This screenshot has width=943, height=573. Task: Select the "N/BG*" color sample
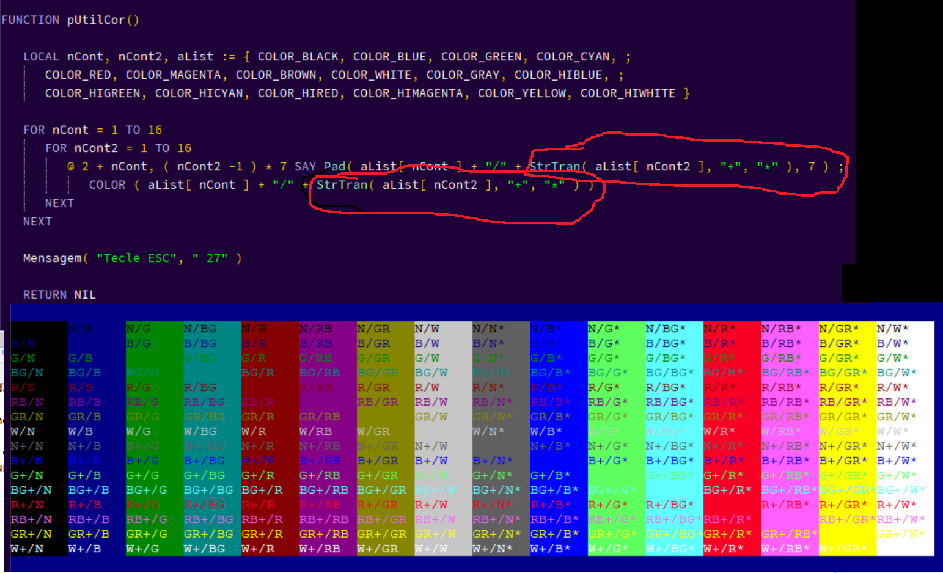666,329
